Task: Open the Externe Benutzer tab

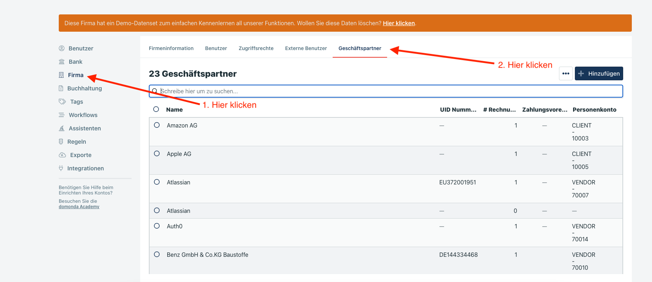Action: [306, 48]
